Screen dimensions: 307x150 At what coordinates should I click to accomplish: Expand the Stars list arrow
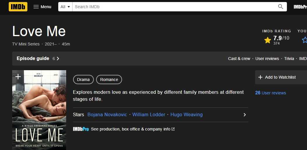pyautogui.click(x=245, y=115)
